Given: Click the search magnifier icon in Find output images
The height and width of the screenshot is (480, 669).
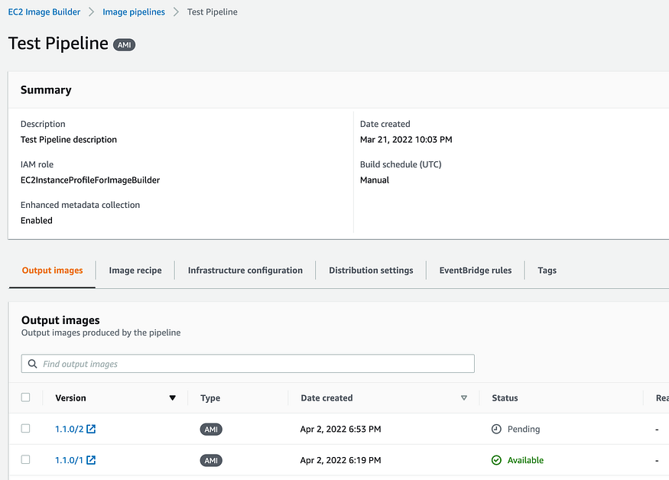Looking at the screenshot, I should (32, 364).
